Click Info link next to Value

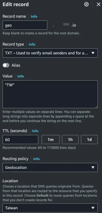pyautogui.click(x=20, y=76)
